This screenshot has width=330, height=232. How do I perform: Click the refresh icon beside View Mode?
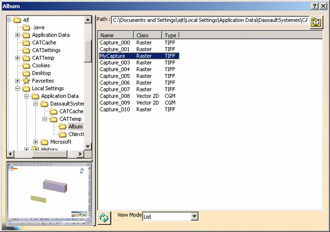104,218
